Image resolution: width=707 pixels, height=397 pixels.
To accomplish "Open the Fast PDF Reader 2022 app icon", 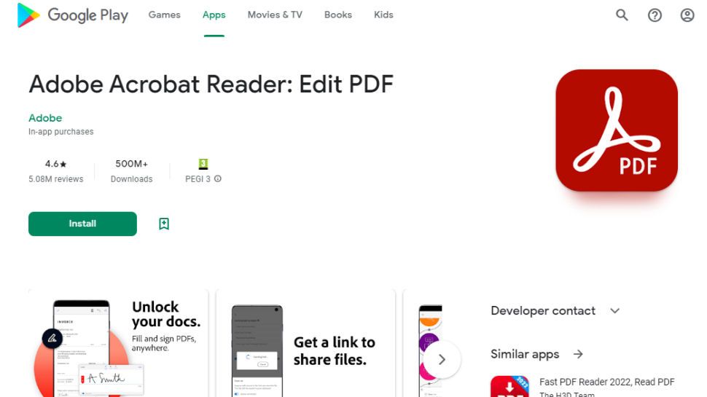I will 509,387.
